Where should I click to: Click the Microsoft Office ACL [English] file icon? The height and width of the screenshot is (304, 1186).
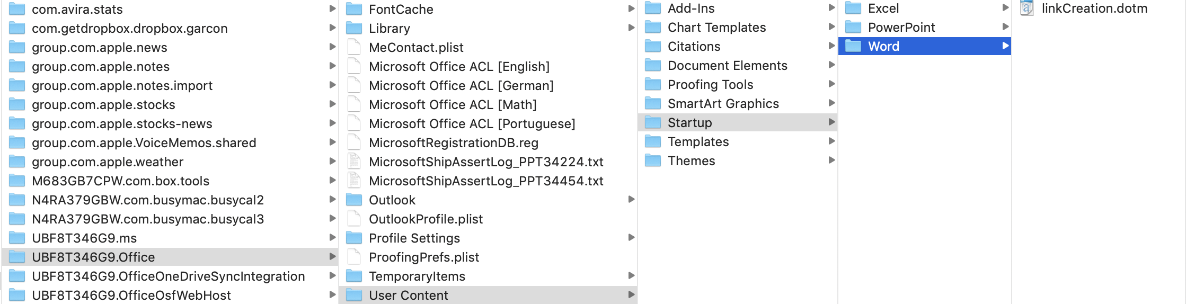click(354, 66)
